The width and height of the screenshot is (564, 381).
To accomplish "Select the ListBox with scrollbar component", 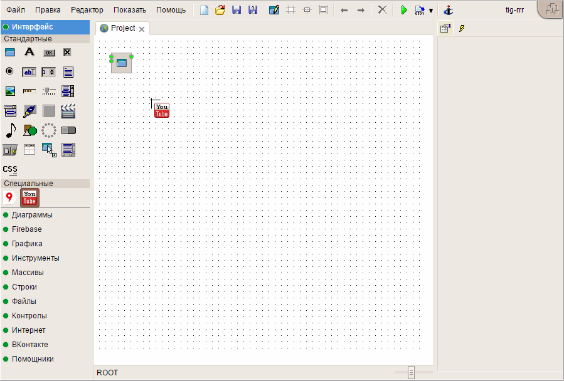I will click(x=68, y=91).
